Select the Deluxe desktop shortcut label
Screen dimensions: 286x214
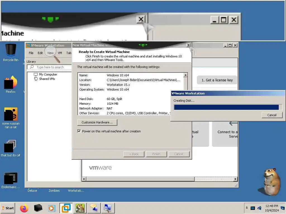click(x=32, y=191)
